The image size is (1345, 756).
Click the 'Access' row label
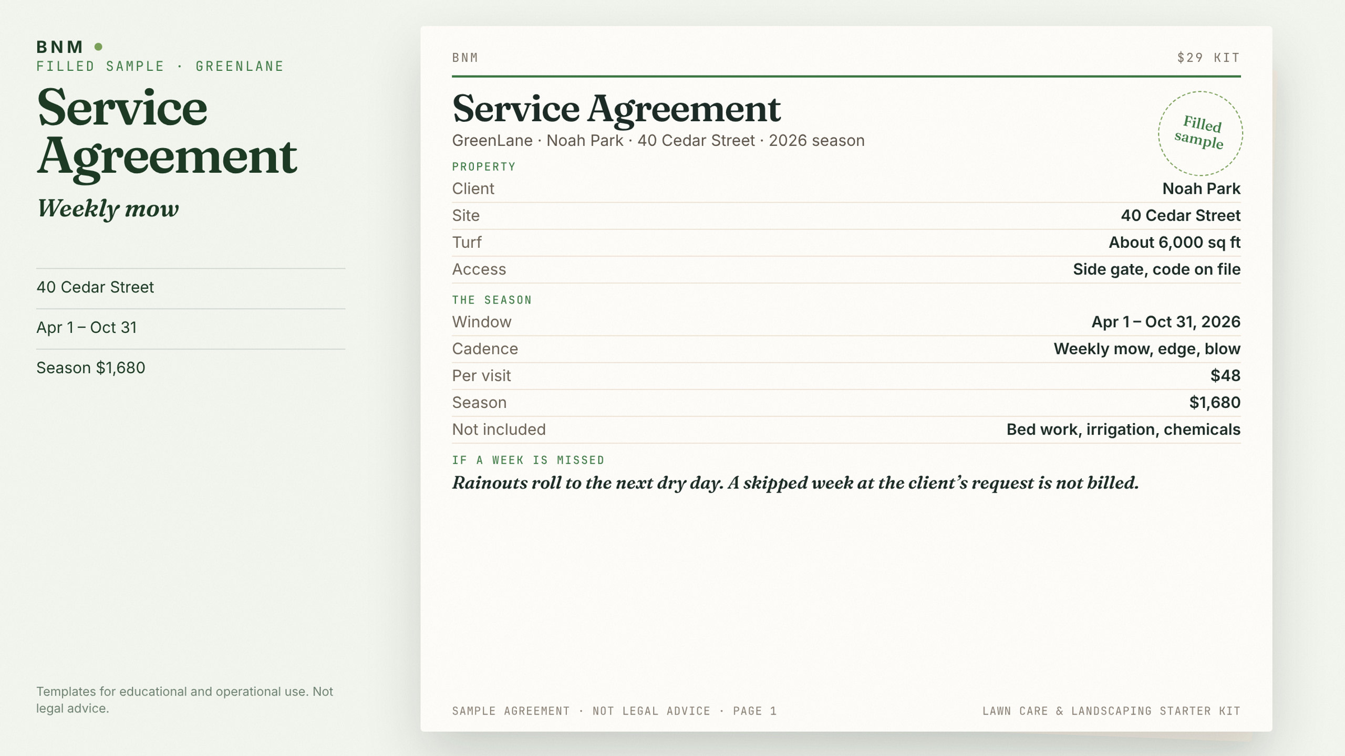pos(479,269)
